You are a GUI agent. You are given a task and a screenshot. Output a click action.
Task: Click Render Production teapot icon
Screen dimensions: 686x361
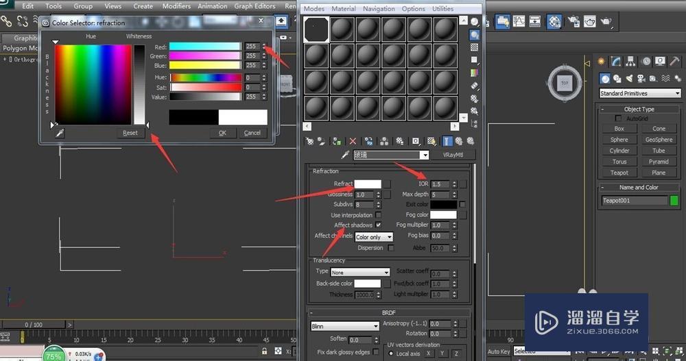tap(606, 21)
